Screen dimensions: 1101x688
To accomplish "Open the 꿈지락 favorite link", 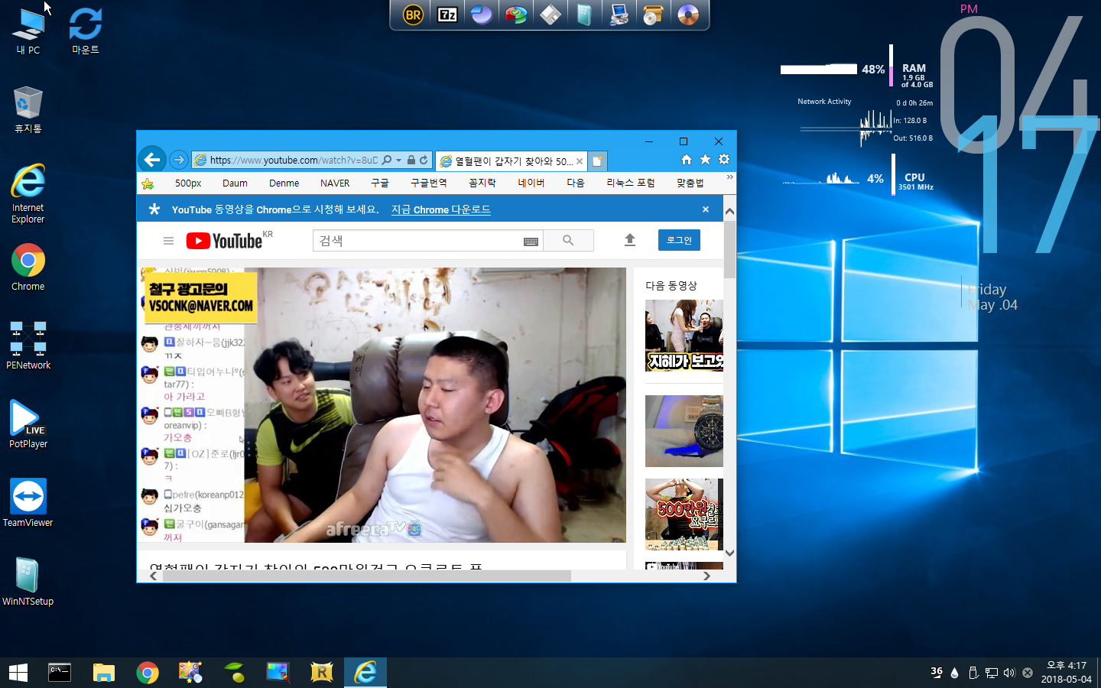I will click(482, 183).
